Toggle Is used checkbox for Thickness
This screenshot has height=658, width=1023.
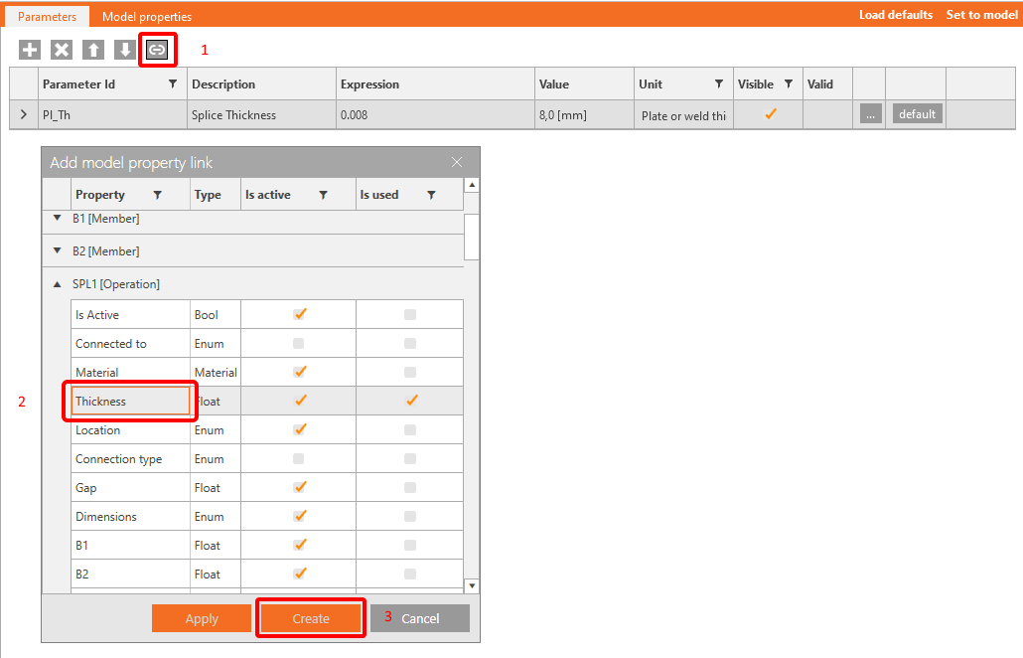click(410, 401)
